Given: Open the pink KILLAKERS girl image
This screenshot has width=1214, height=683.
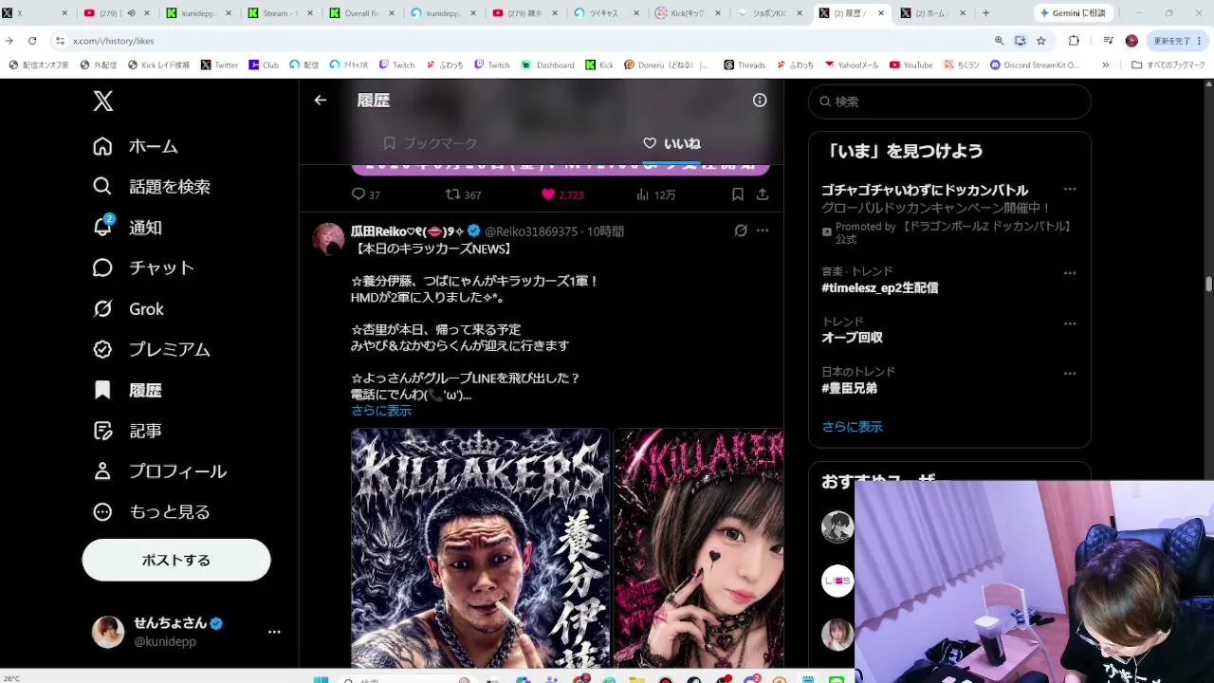Looking at the screenshot, I should click(x=699, y=548).
